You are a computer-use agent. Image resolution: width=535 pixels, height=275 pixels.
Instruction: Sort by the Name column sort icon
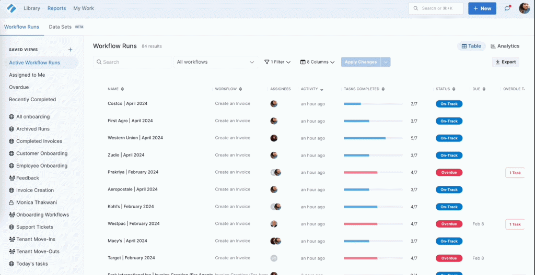[x=122, y=89]
